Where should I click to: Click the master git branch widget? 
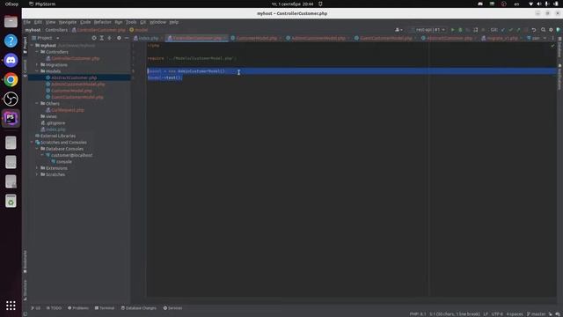(x=536, y=314)
